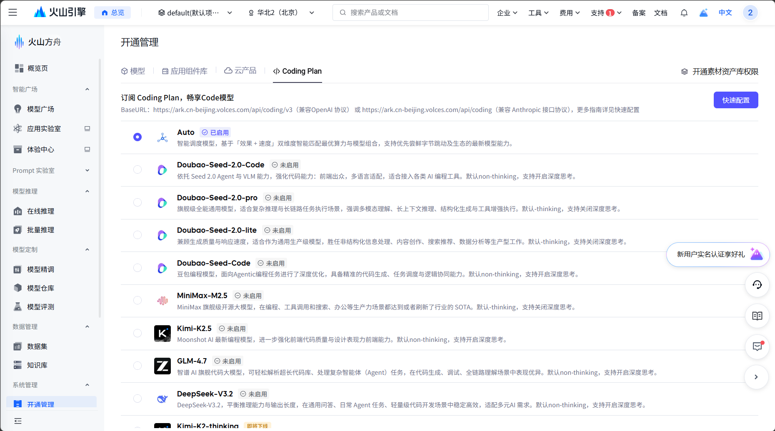Select the MiniMax-M2.5 radio button
775x431 pixels.
(137, 301)
